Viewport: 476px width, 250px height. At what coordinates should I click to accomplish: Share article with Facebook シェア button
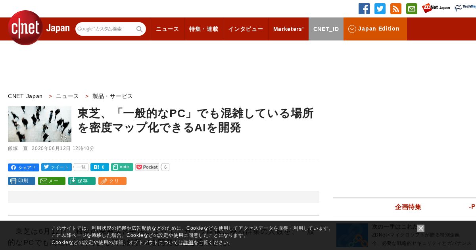click(x=23, y=167)
